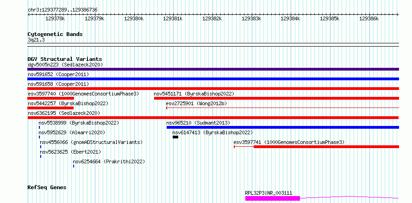Open nsv5442257 (ByrskaBishop2022) variant label
This screenshot has width=412, height=203.
click(68, 103)
